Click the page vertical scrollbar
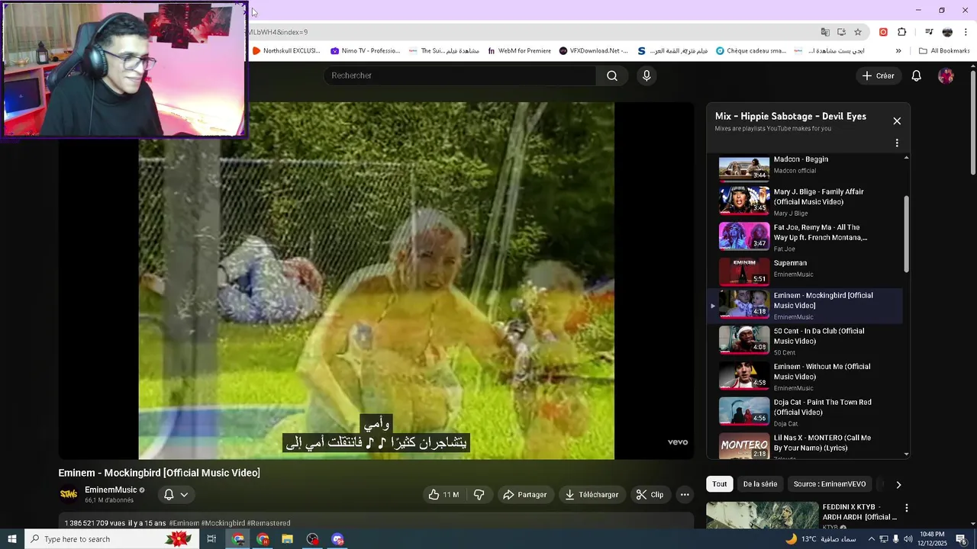977x549 pixels. [x=973, y=122]
